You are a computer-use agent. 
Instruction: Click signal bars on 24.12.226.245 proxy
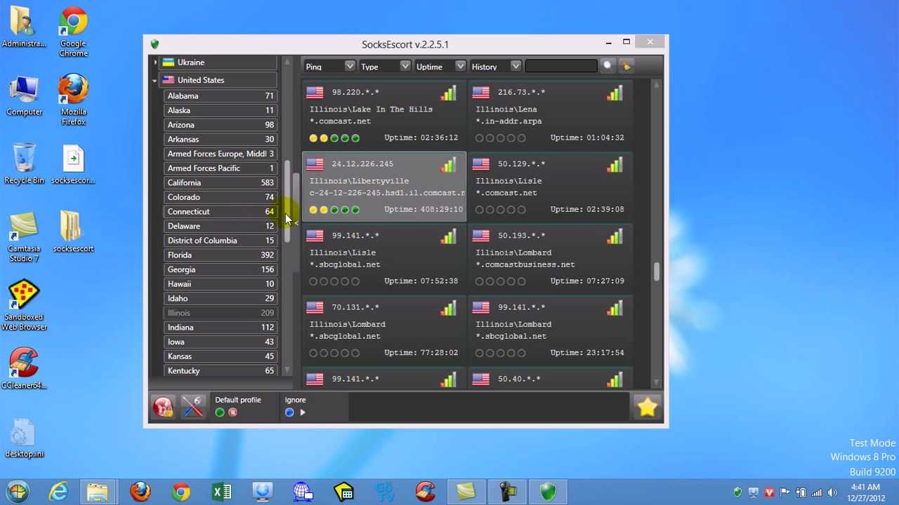(x=449, y=164)
